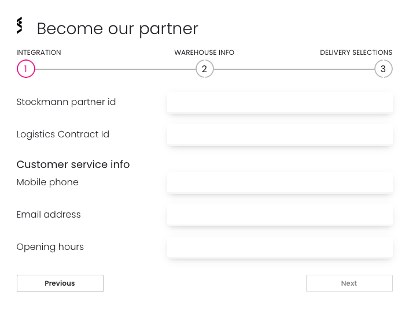Click into the Email address field
409x314 pixels.
279,215
